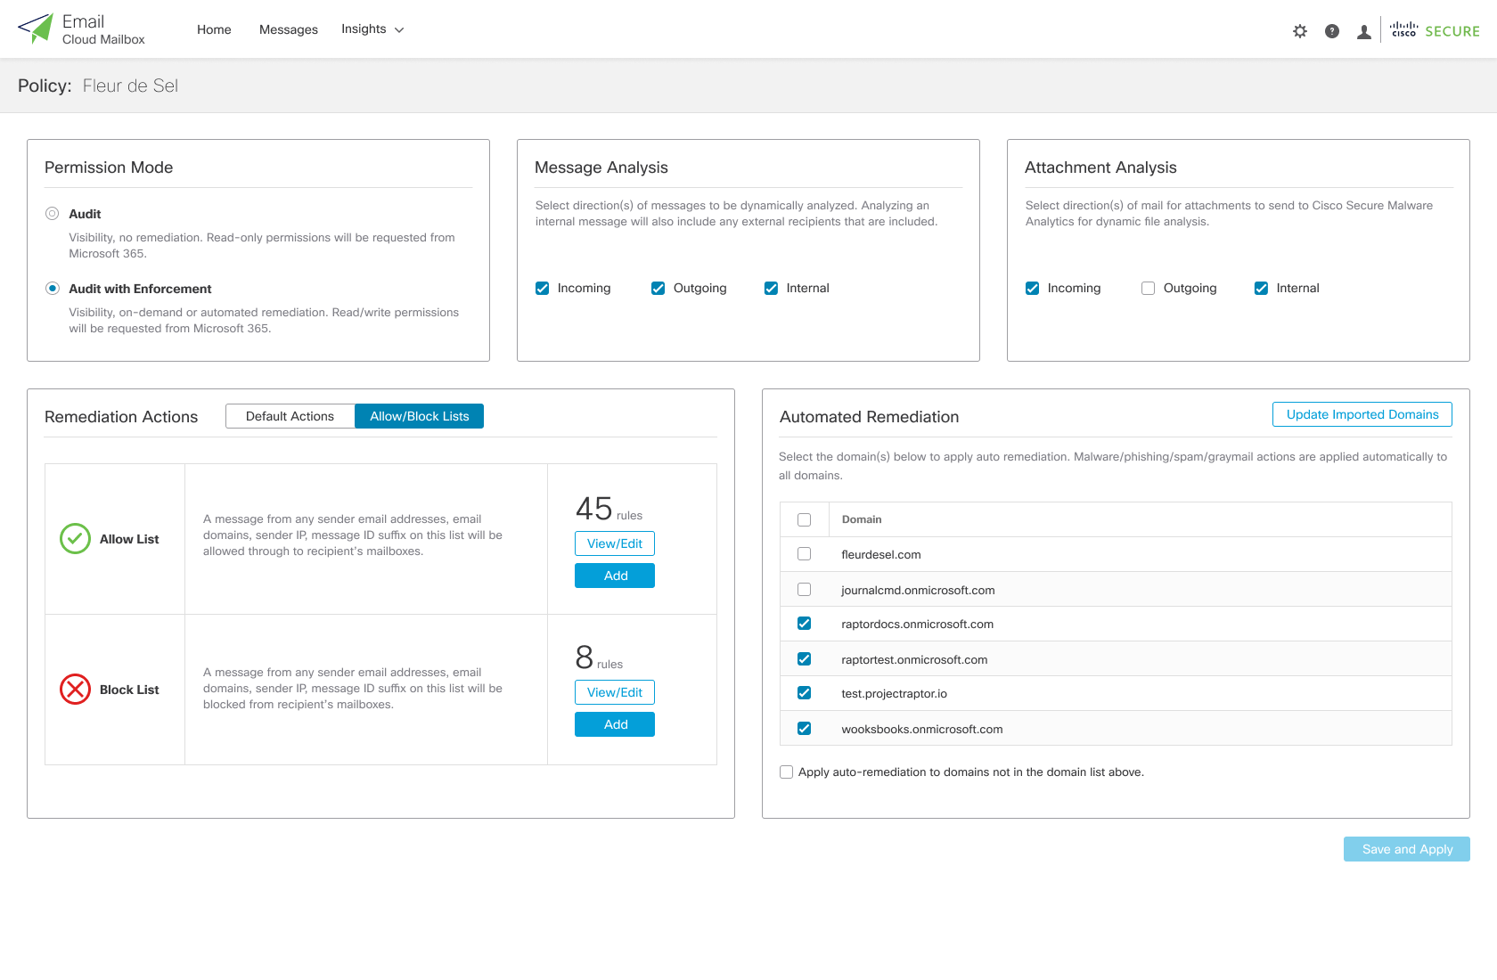The width and height of the screenshot is (1497, 980).
Task: Click the test.projectraptor.io domain text
Action: click(894, 693)
